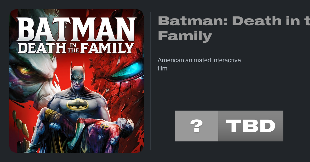
Task: Click Batman's blue-gloved hand holding Robin
Action: [54, 127]
